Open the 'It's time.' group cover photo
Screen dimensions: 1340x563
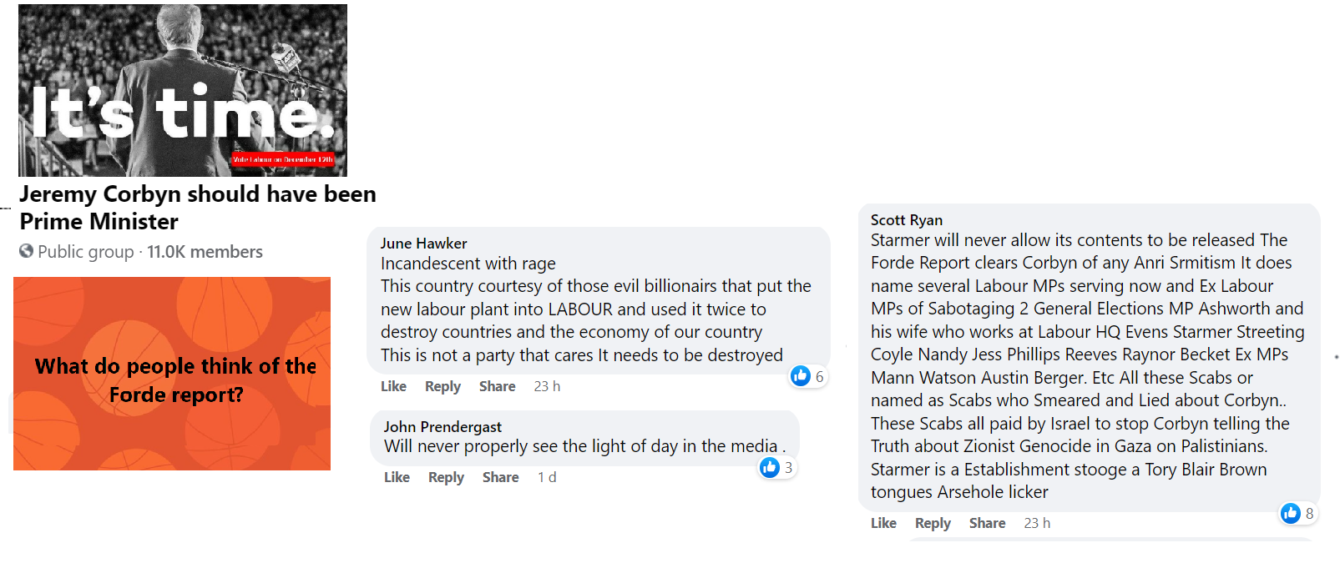[183, 90]
